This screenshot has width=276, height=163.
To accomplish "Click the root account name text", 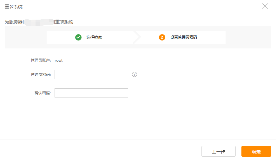I will tap(59, 60).
